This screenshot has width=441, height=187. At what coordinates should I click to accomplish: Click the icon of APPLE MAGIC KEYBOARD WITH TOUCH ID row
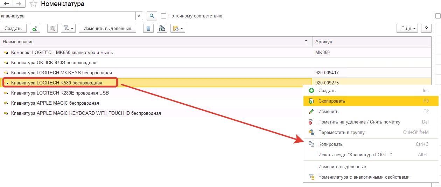[x=6, y=113]
